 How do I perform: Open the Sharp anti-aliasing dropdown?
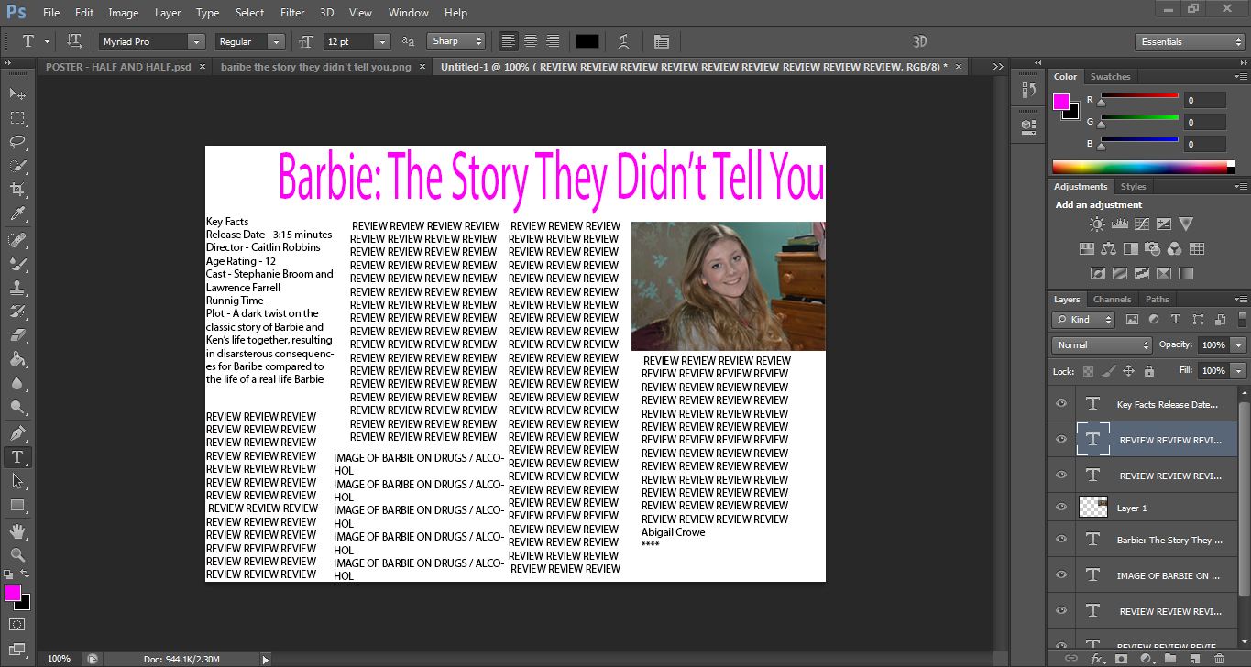(455, 41)
